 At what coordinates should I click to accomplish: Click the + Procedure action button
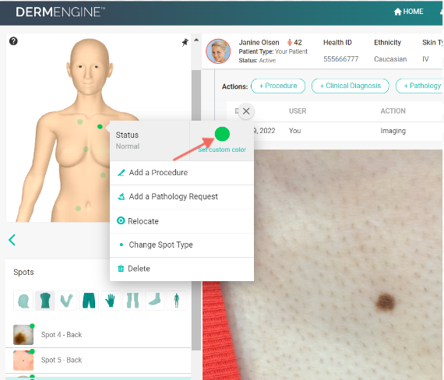(278, 86)
